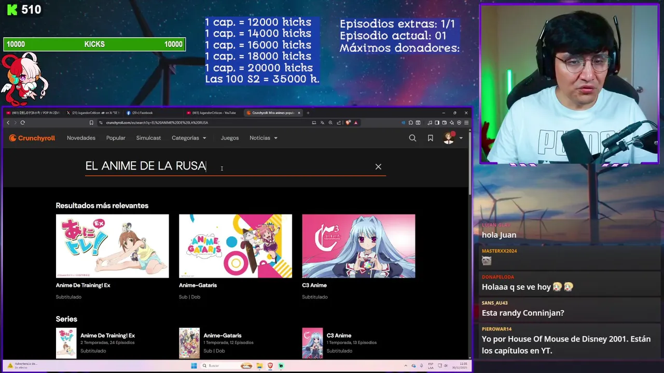Close the Crunchyroll tab
664x373 pixels.
click(299, 112)
